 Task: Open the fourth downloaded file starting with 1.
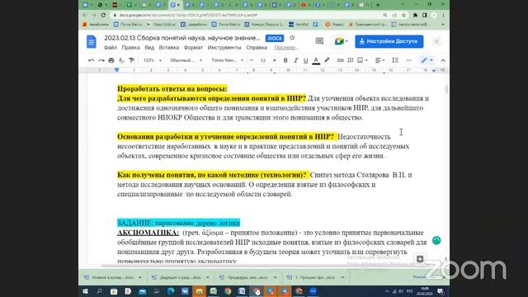312,277
